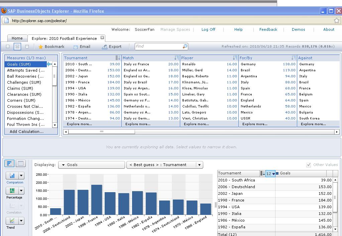The image size is (342, 236).
Task: Switch to chart view icon
Action: (9, 163)
